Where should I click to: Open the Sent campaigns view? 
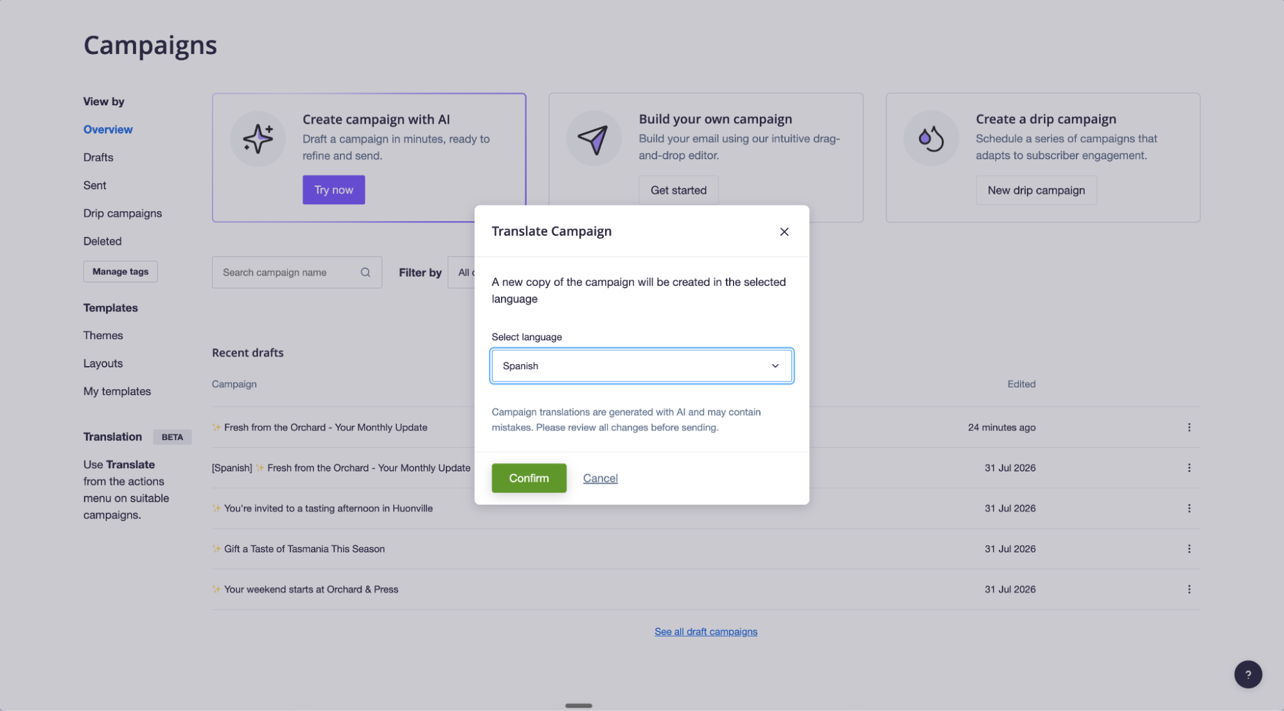94,185
